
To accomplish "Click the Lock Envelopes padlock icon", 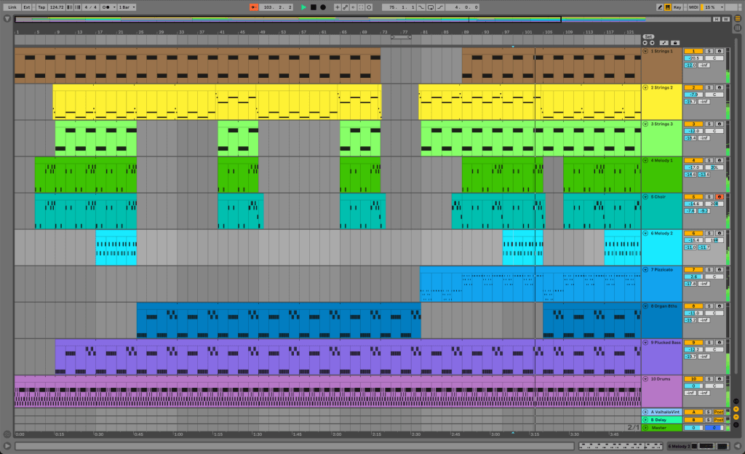I will 675,43.
